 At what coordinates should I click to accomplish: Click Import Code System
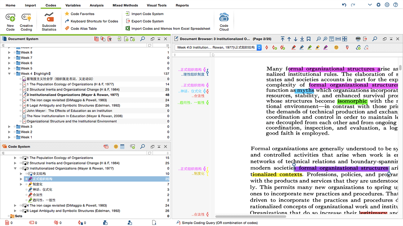(x=147, y=14)
